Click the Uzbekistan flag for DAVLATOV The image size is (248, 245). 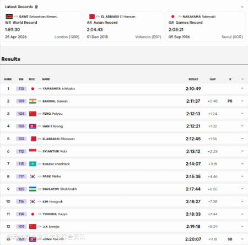coord(33,189)
